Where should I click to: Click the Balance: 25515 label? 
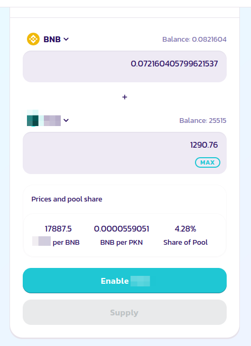tap(203, 120)
